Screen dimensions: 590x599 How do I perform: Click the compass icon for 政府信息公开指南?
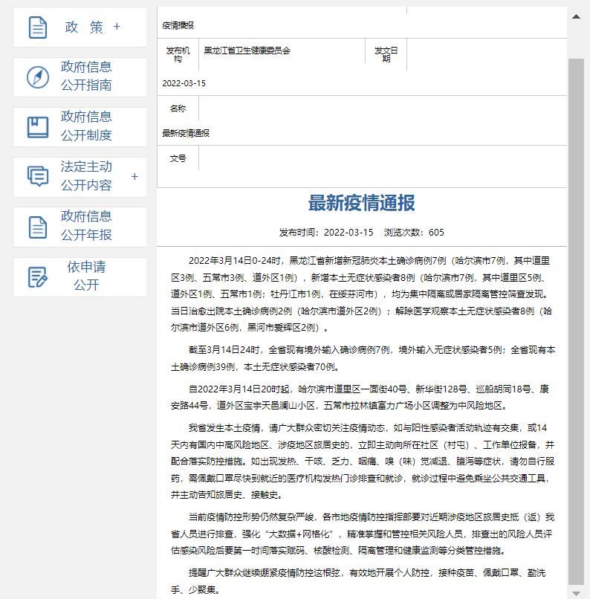pos(38,77)
